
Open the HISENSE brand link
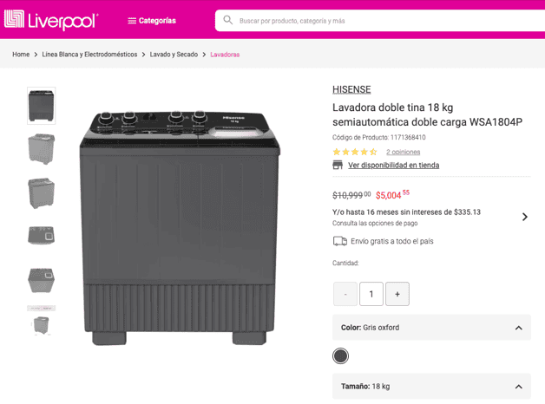tap(351, 89)
